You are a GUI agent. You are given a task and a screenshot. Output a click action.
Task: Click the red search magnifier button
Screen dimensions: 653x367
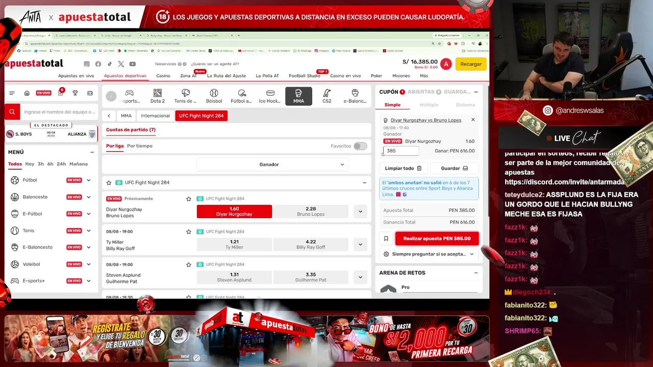tap(12, 112)
